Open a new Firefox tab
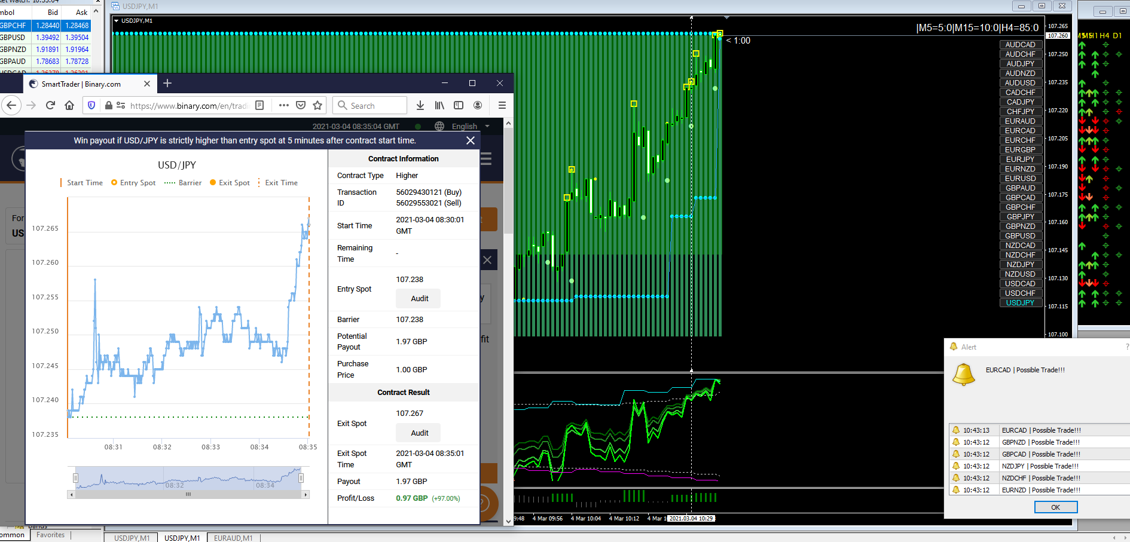This screenshot has height=542, width=1130. [167, 84]
